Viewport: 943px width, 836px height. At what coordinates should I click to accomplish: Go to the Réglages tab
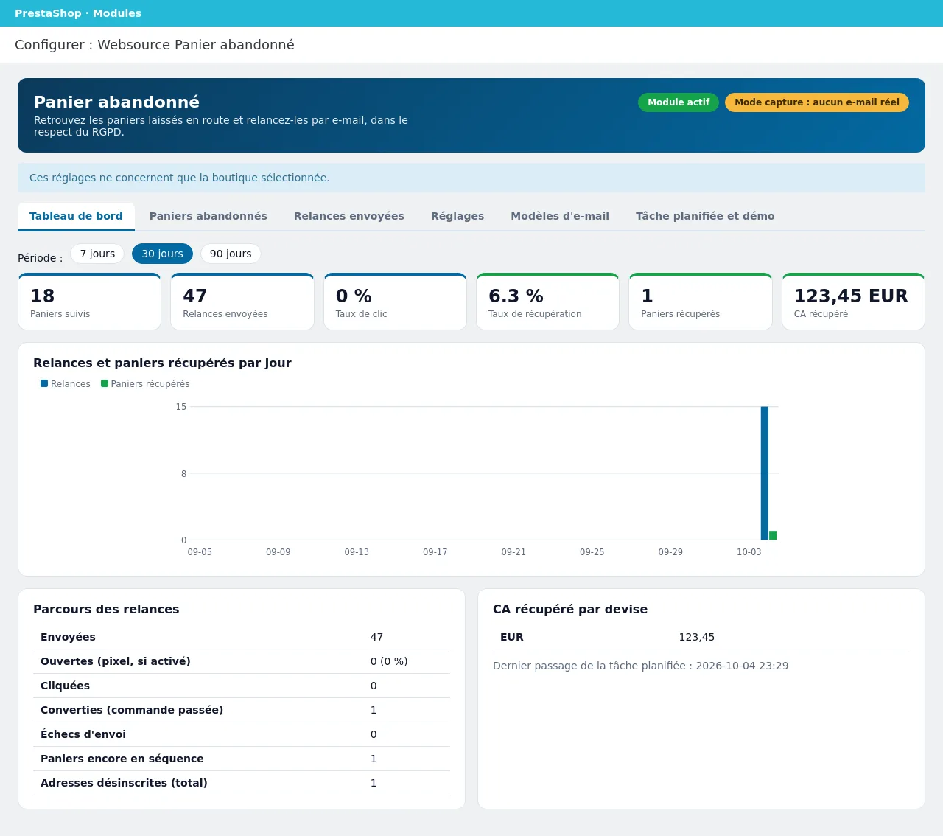[x=458, y=216]
